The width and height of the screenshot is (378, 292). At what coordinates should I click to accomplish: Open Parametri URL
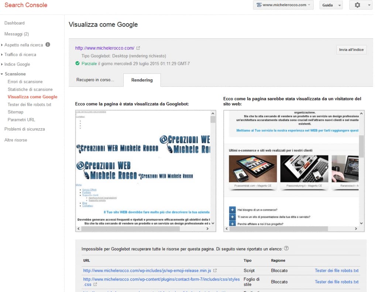tap(21, 120)
